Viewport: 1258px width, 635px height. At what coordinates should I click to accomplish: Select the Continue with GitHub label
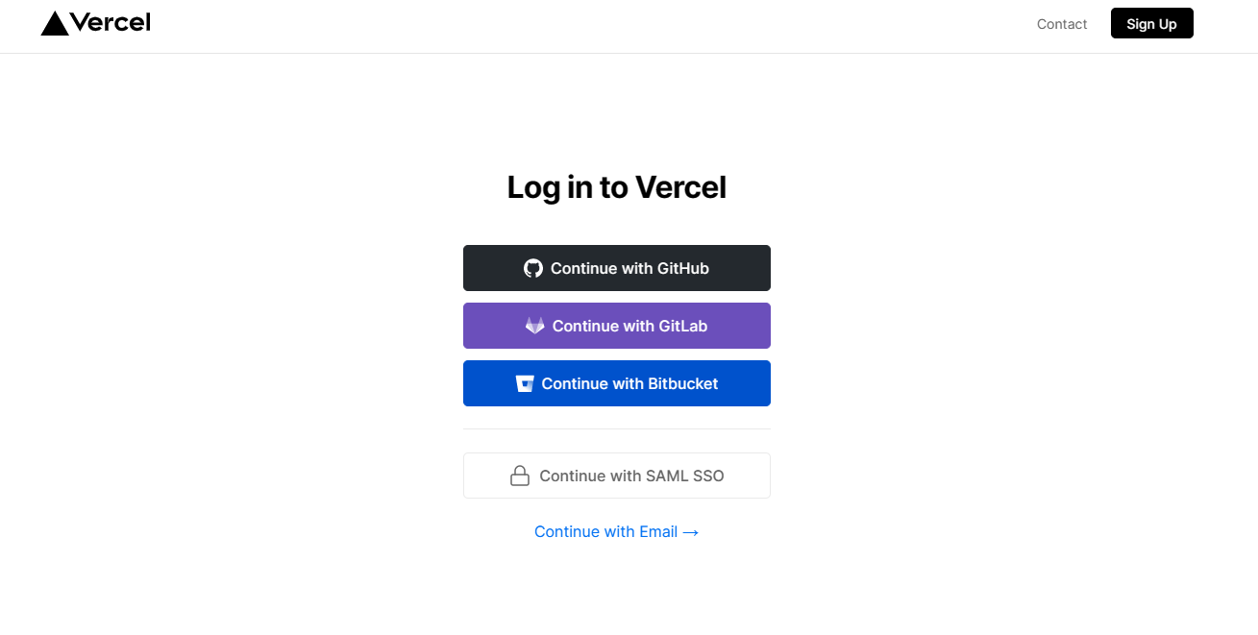pos(629,268)
